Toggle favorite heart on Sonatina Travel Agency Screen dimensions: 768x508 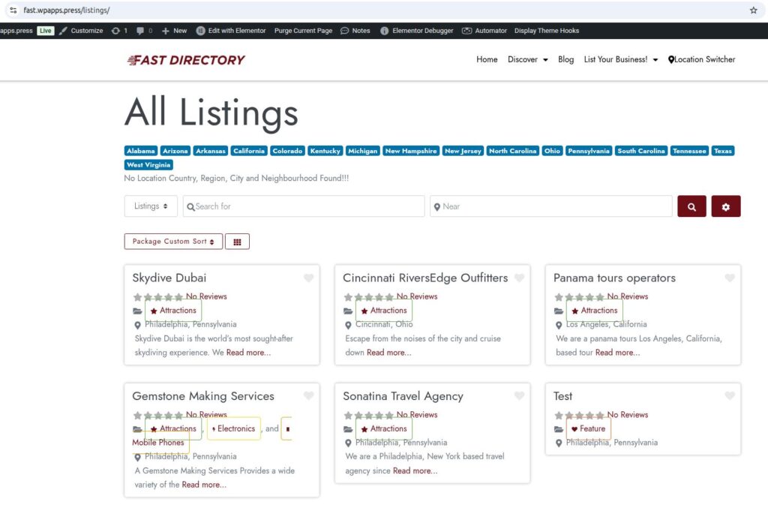click(x=519, y=396)
